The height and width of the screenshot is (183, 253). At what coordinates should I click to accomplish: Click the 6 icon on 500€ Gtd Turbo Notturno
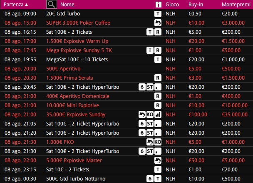coord(150,179)
